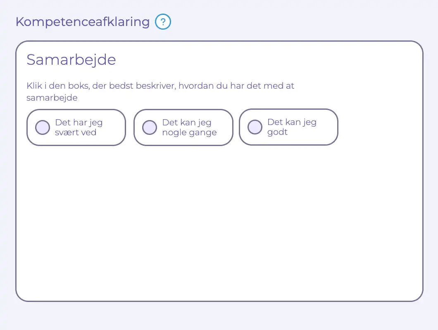Choose the 'Det har jeg svært ved' option box
Screen dimensions: 438x330
point(76,127)
